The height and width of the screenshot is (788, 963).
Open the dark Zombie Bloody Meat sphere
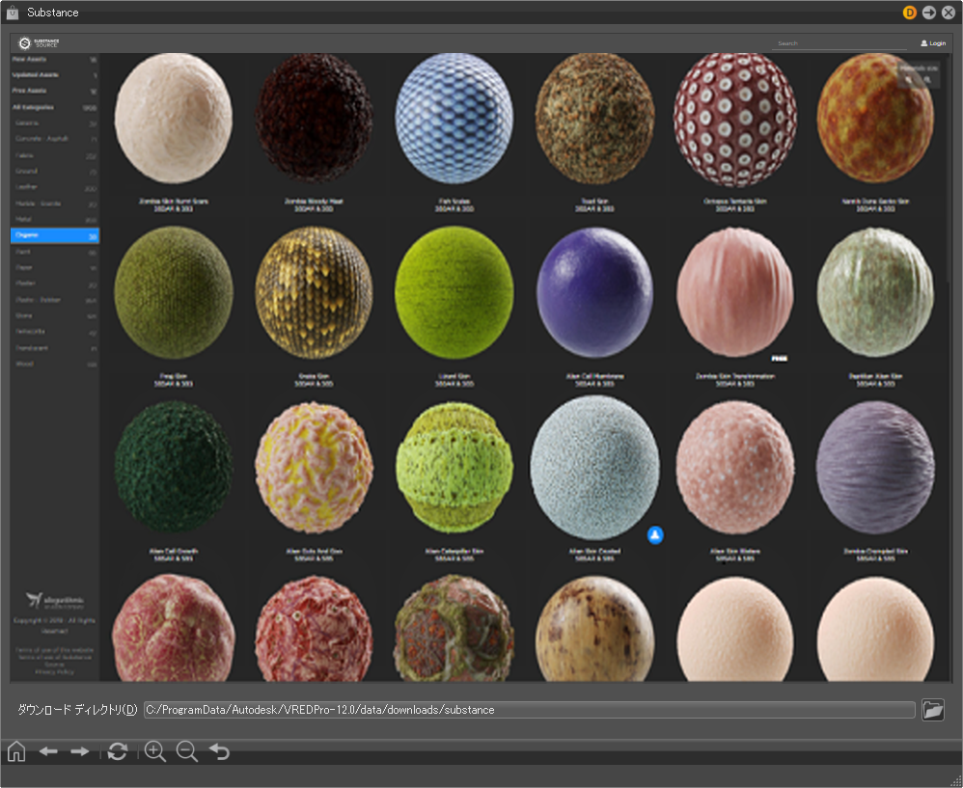(x=314, y=119)
